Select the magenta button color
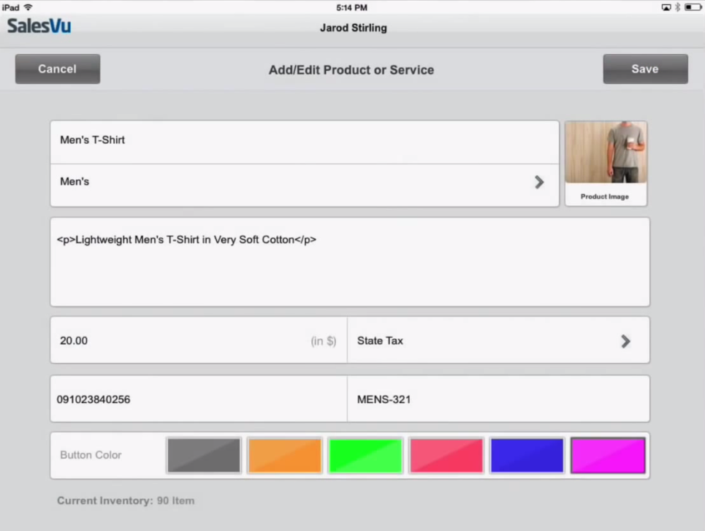The height and width of the screenshot is (531, 705). [x=608, y=456]
